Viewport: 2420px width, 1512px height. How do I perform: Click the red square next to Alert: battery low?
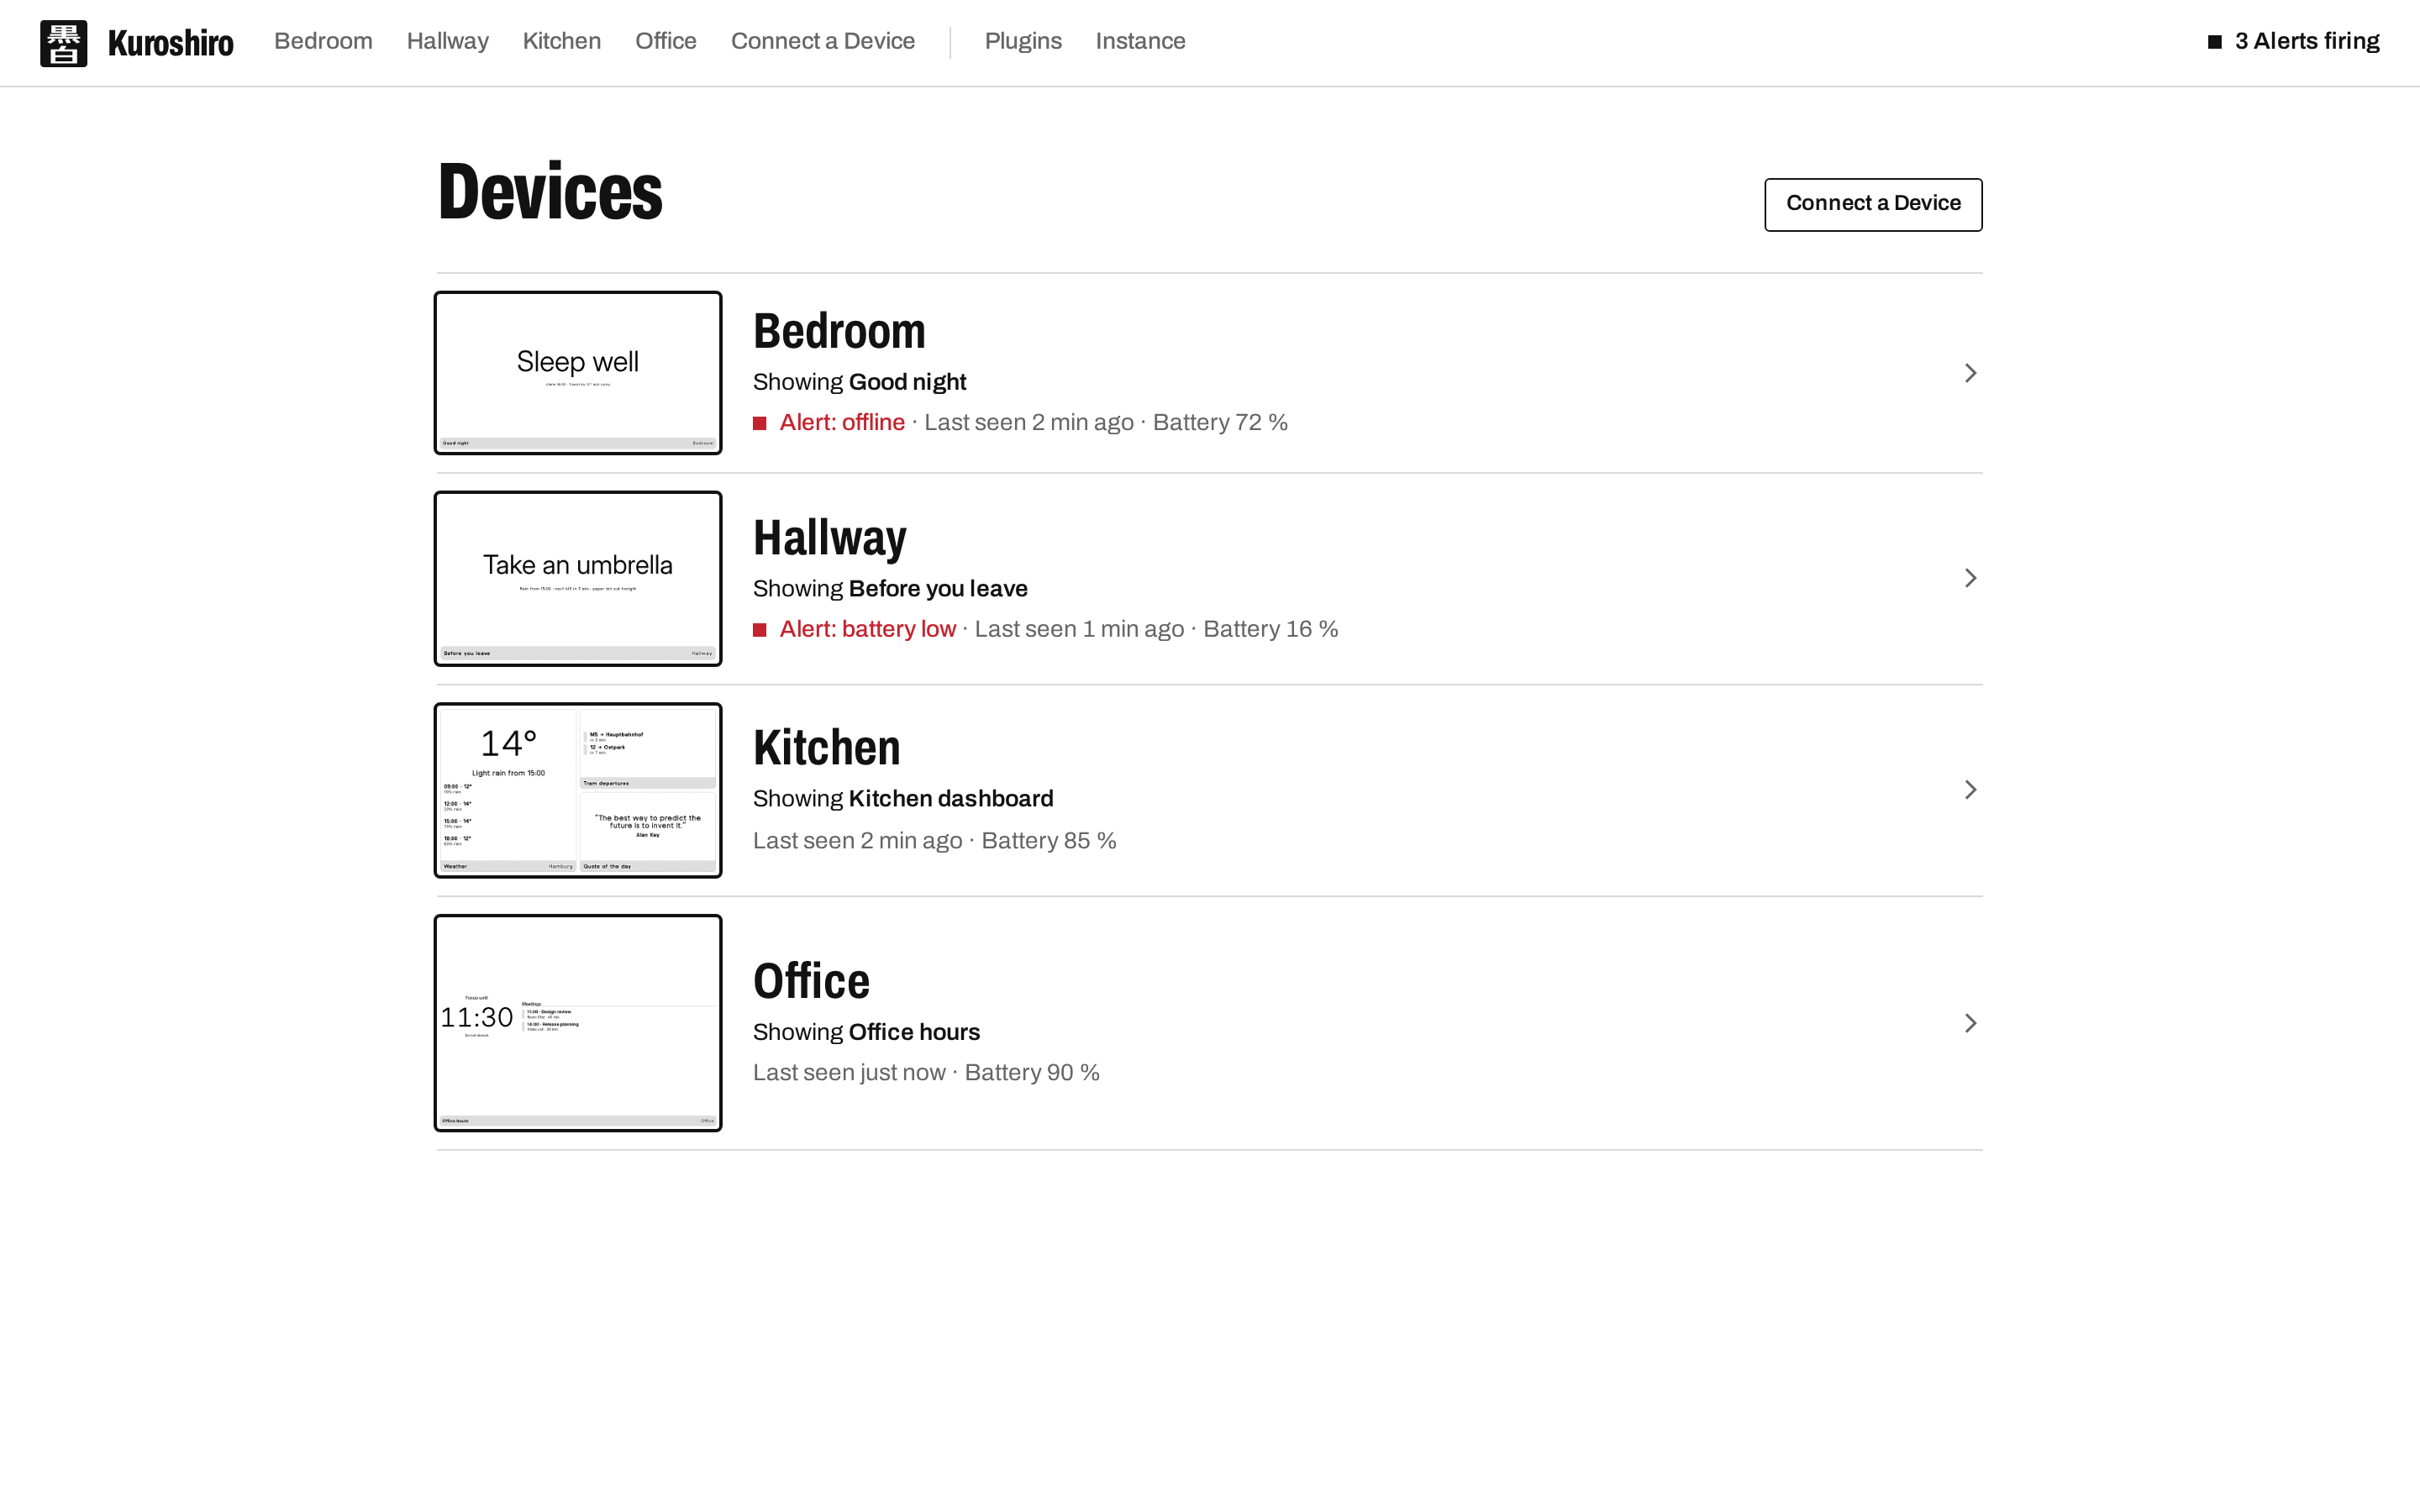click(760, 630)
